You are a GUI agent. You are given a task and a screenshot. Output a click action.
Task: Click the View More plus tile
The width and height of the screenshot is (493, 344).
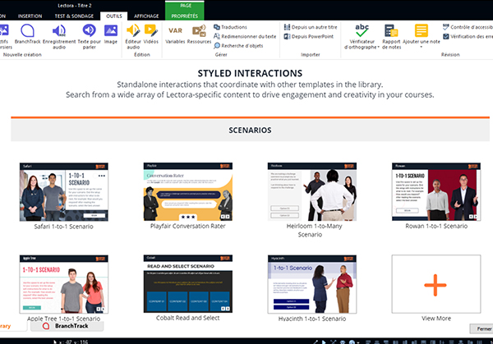pos(435,284)
